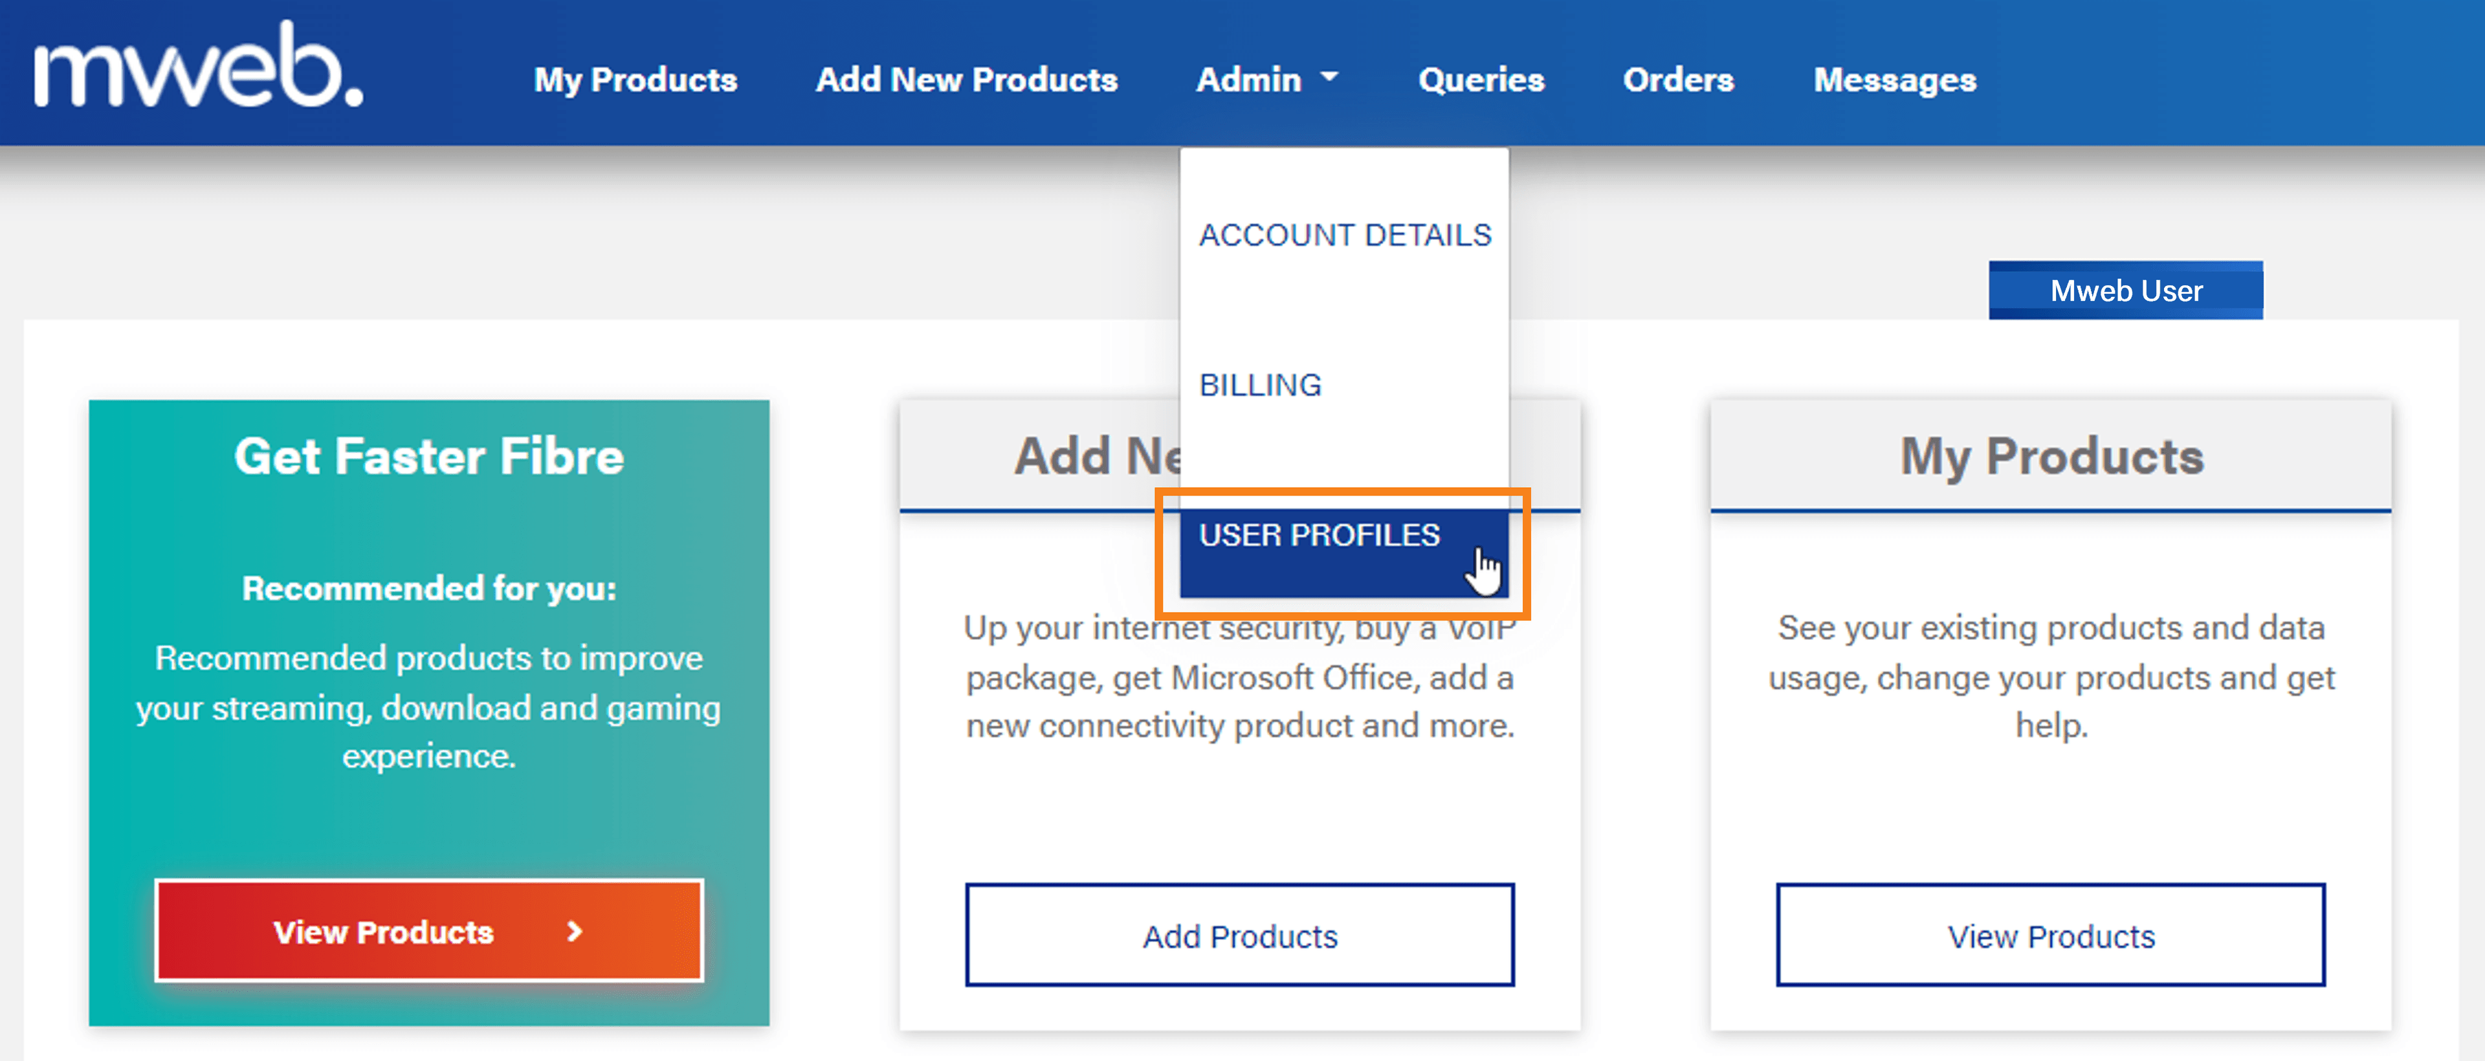Check your Messages
Screen dimensions: 2485x1061
click(x=1894, y=80)
